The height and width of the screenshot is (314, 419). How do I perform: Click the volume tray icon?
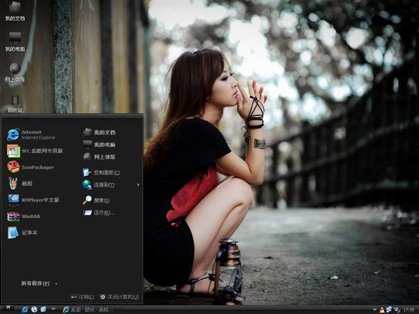[x=397, y=309]
